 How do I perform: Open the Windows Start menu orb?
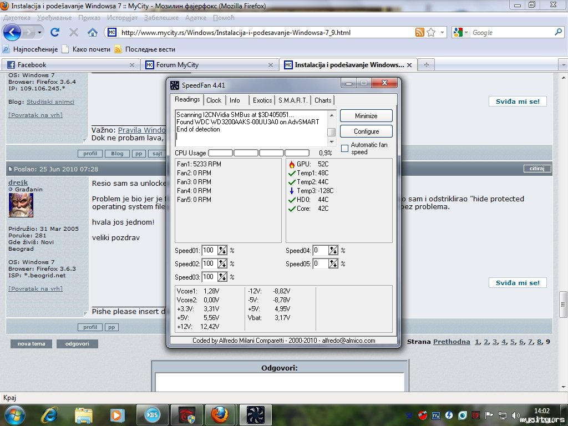point(15,414)
